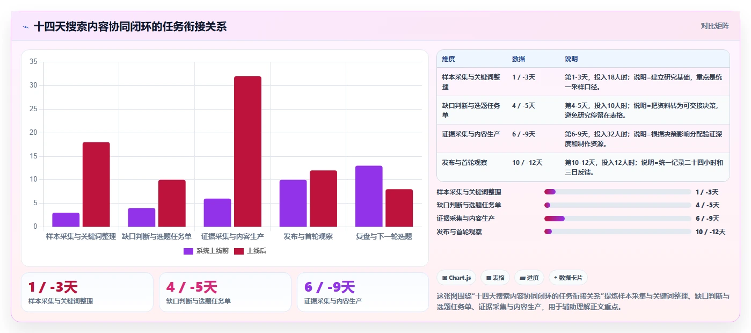This screenshot has width=751, height=333.
Task: Click the red bar for 样本采集与关键词整理
Action: tap(96, 184)
